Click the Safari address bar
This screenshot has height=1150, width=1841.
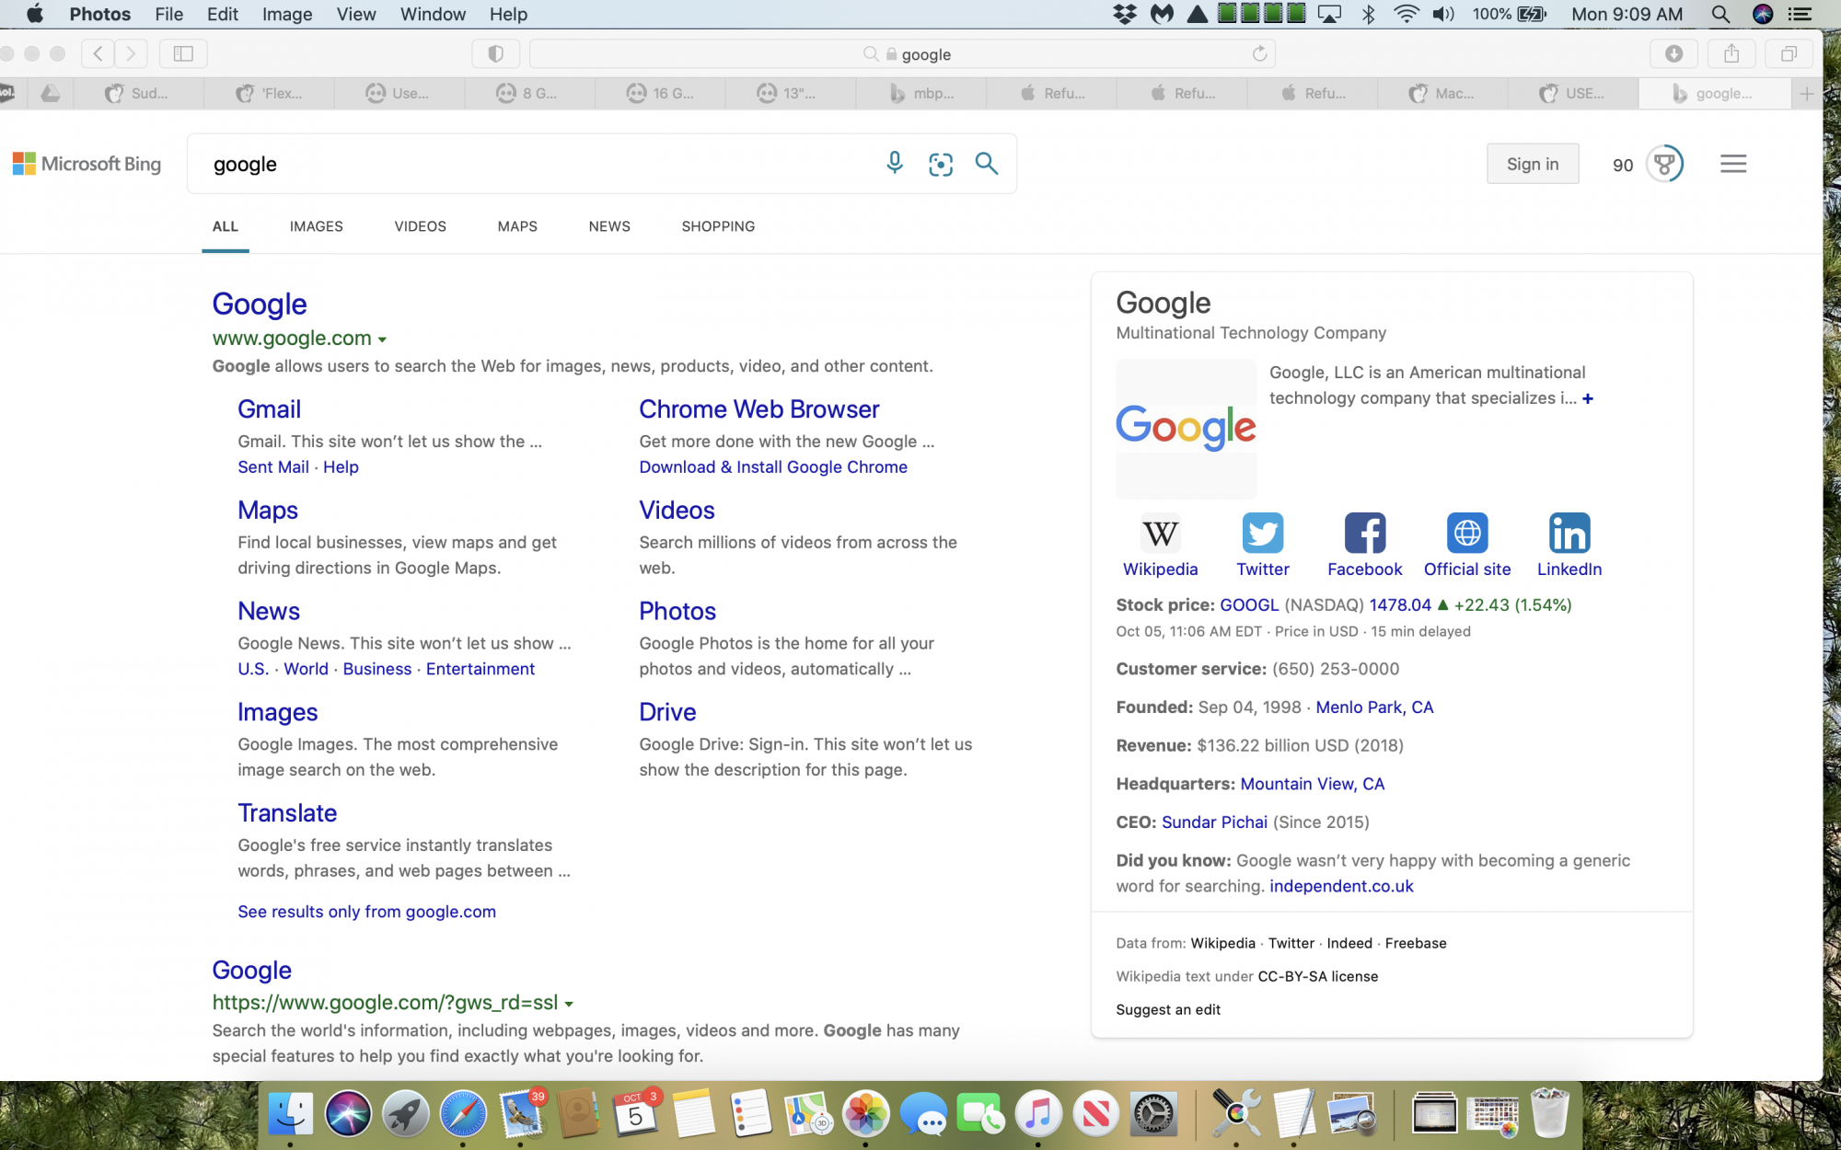click(x=902, y=53)
